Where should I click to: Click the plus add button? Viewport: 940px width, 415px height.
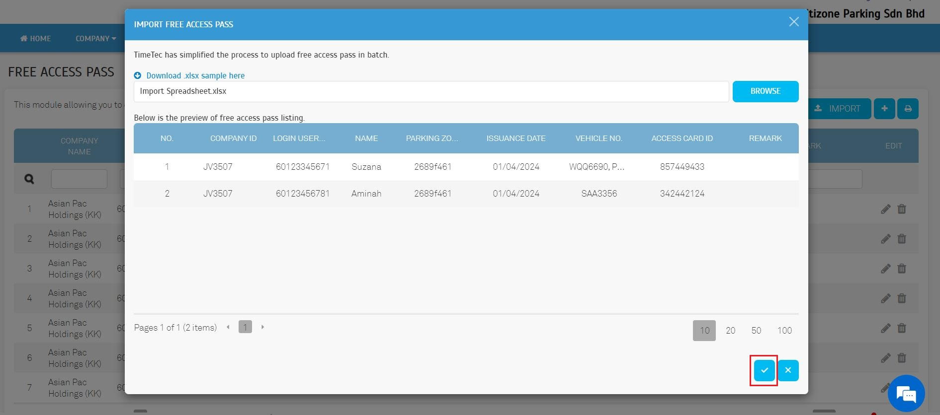884,109
